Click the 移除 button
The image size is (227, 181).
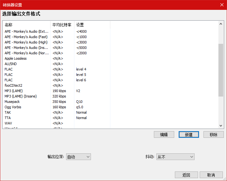[x=213, y=135]
